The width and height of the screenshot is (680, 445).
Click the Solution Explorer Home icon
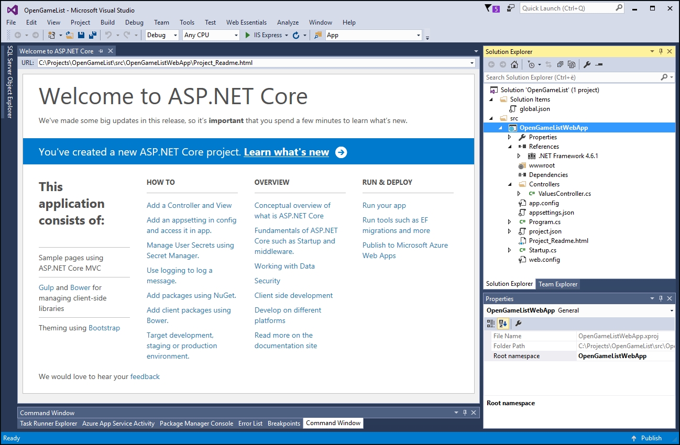[514, 64]
